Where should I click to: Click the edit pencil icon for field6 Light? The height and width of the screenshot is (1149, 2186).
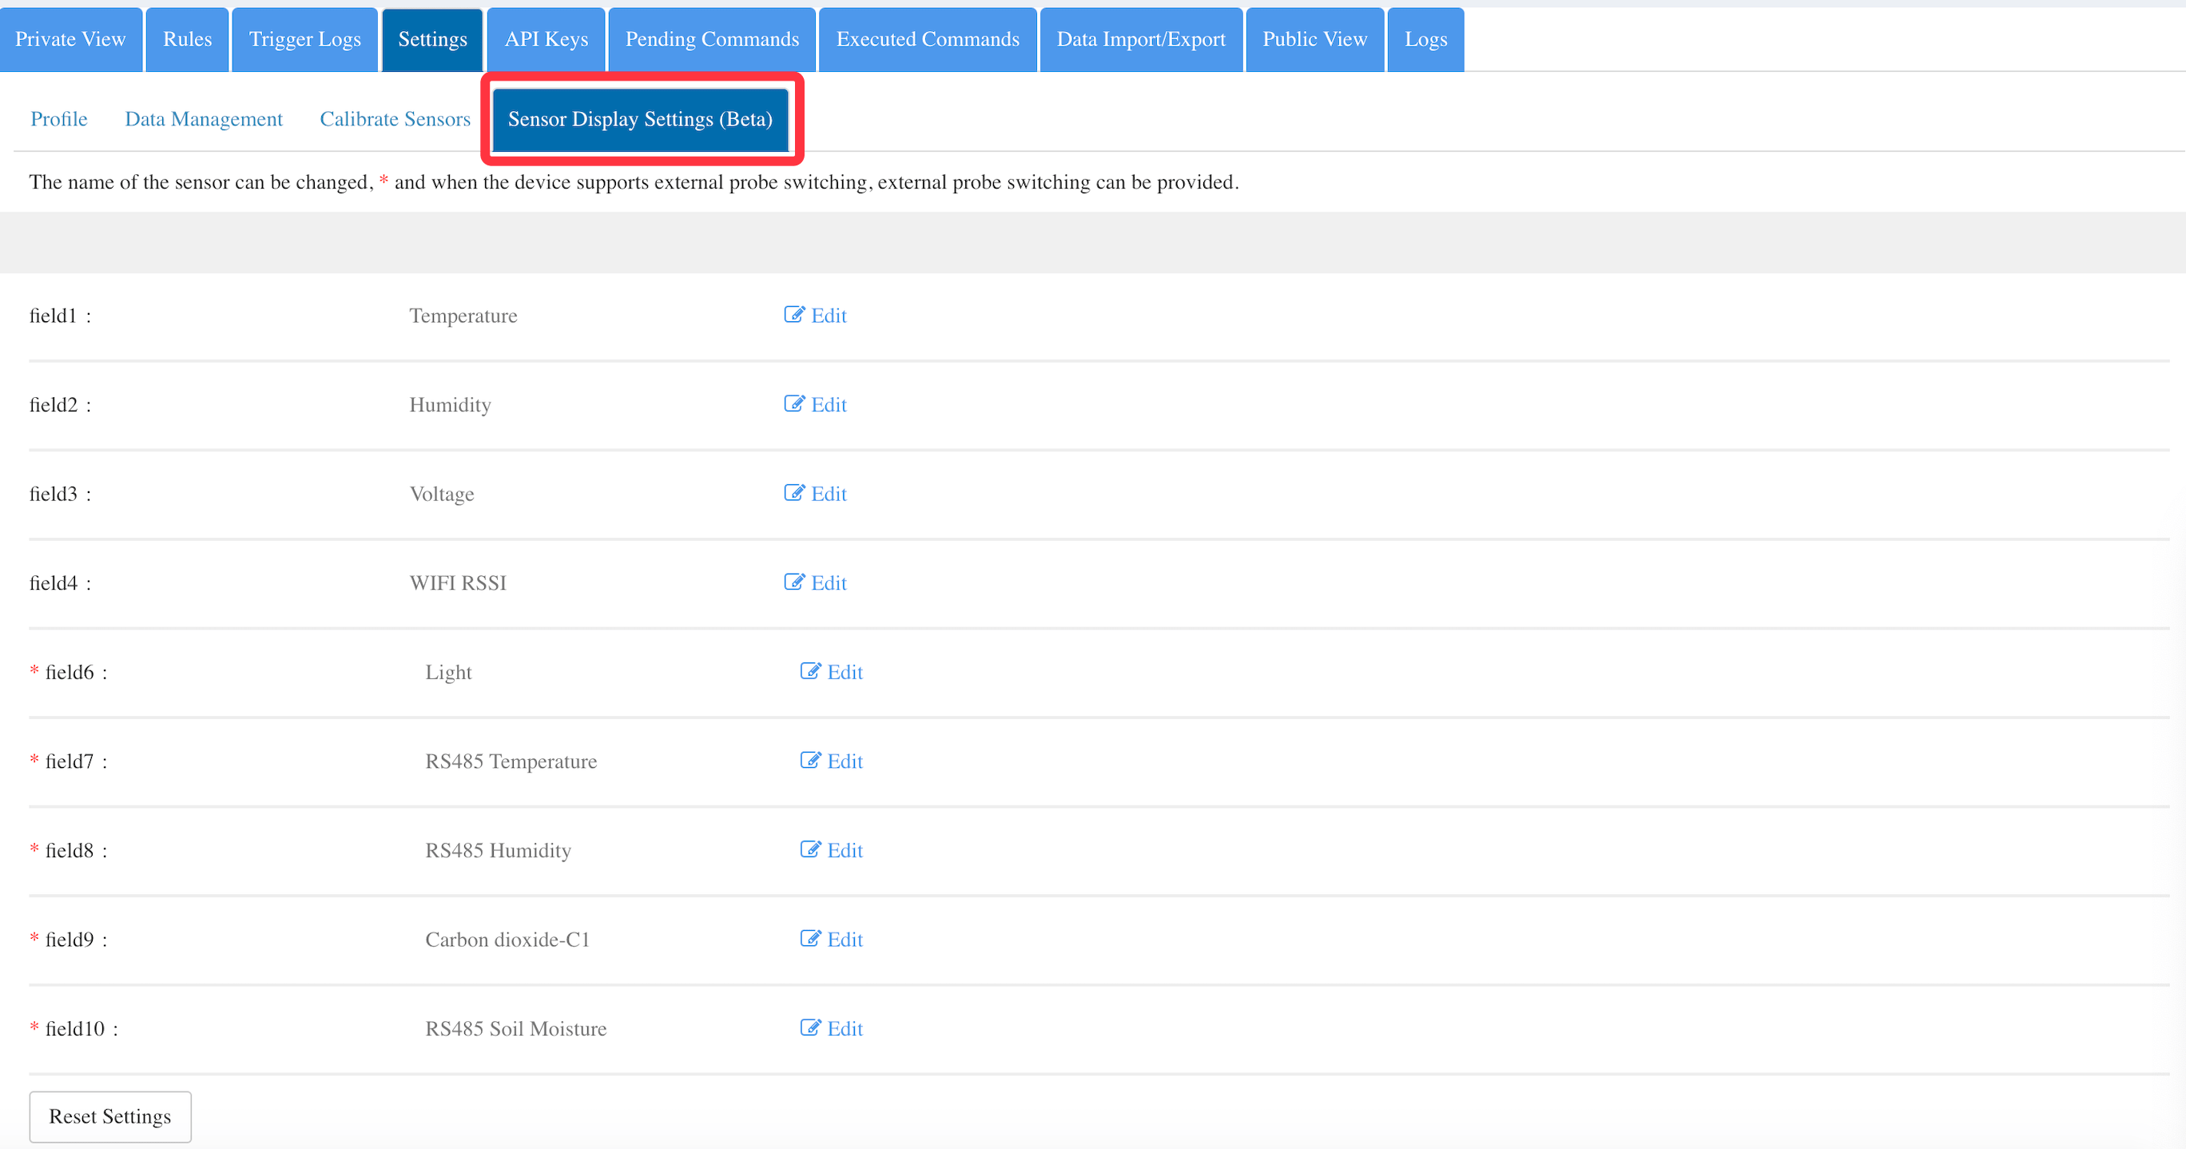(x=809, y=671)
